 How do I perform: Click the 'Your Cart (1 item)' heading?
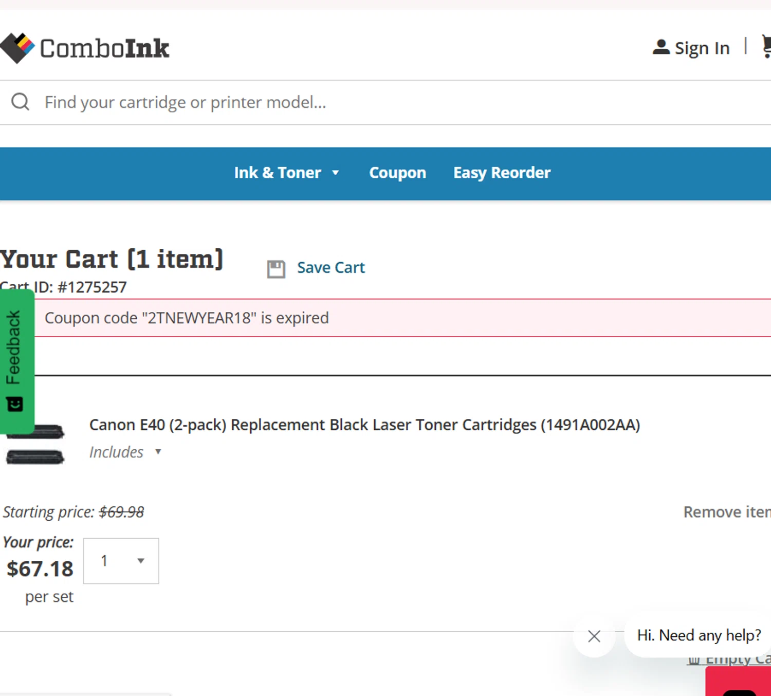click(112, 259)
